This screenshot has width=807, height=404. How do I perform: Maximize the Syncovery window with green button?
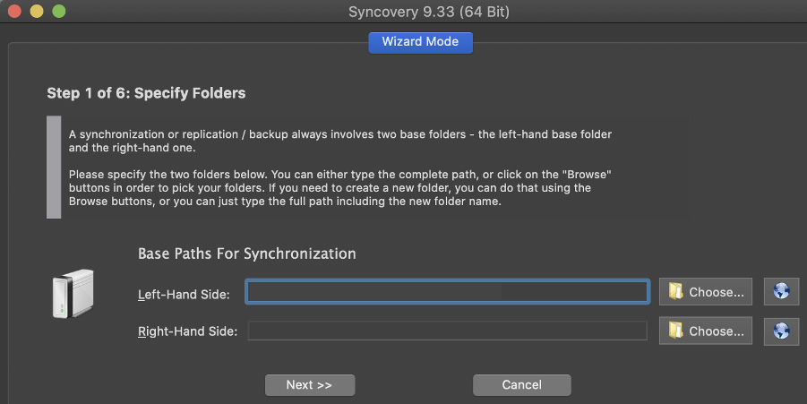(59, 11)
